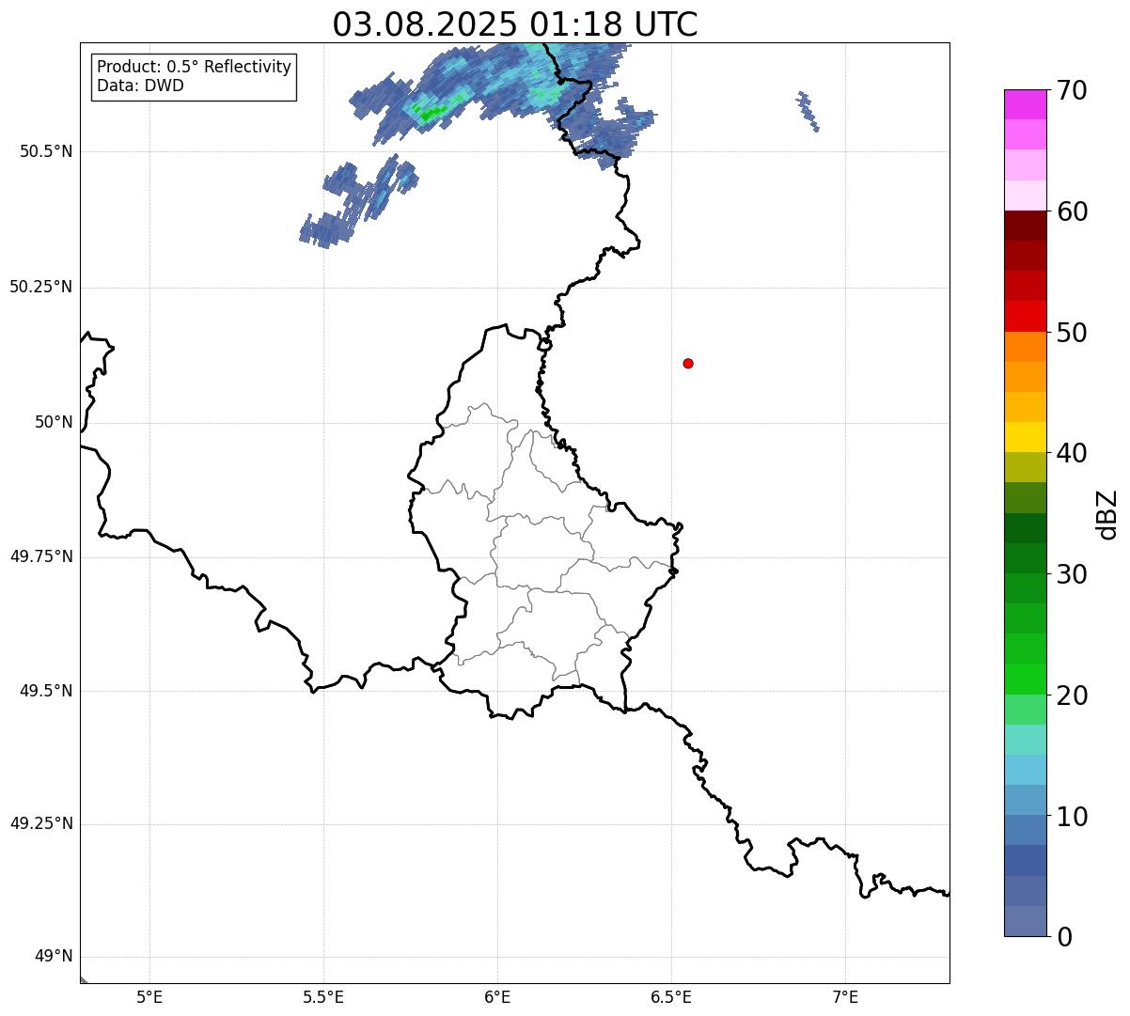This screenshot has width=1130, height=1016.
Task: Click the '5.5°E' longitude label
Action: pyautogui.click(x=323, y=996)
